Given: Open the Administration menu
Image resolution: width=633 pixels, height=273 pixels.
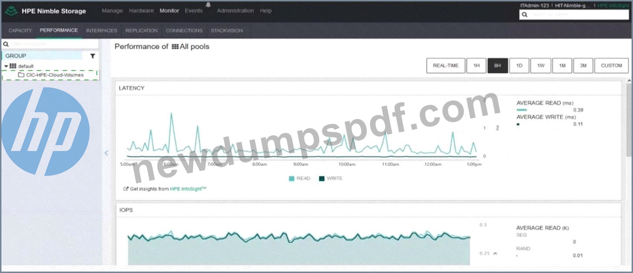Looking at the screenshot, I should point(235,11).
